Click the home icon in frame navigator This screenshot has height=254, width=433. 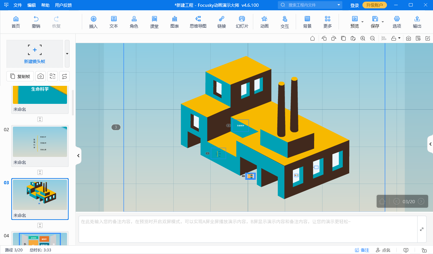click(x=382, y=201)
